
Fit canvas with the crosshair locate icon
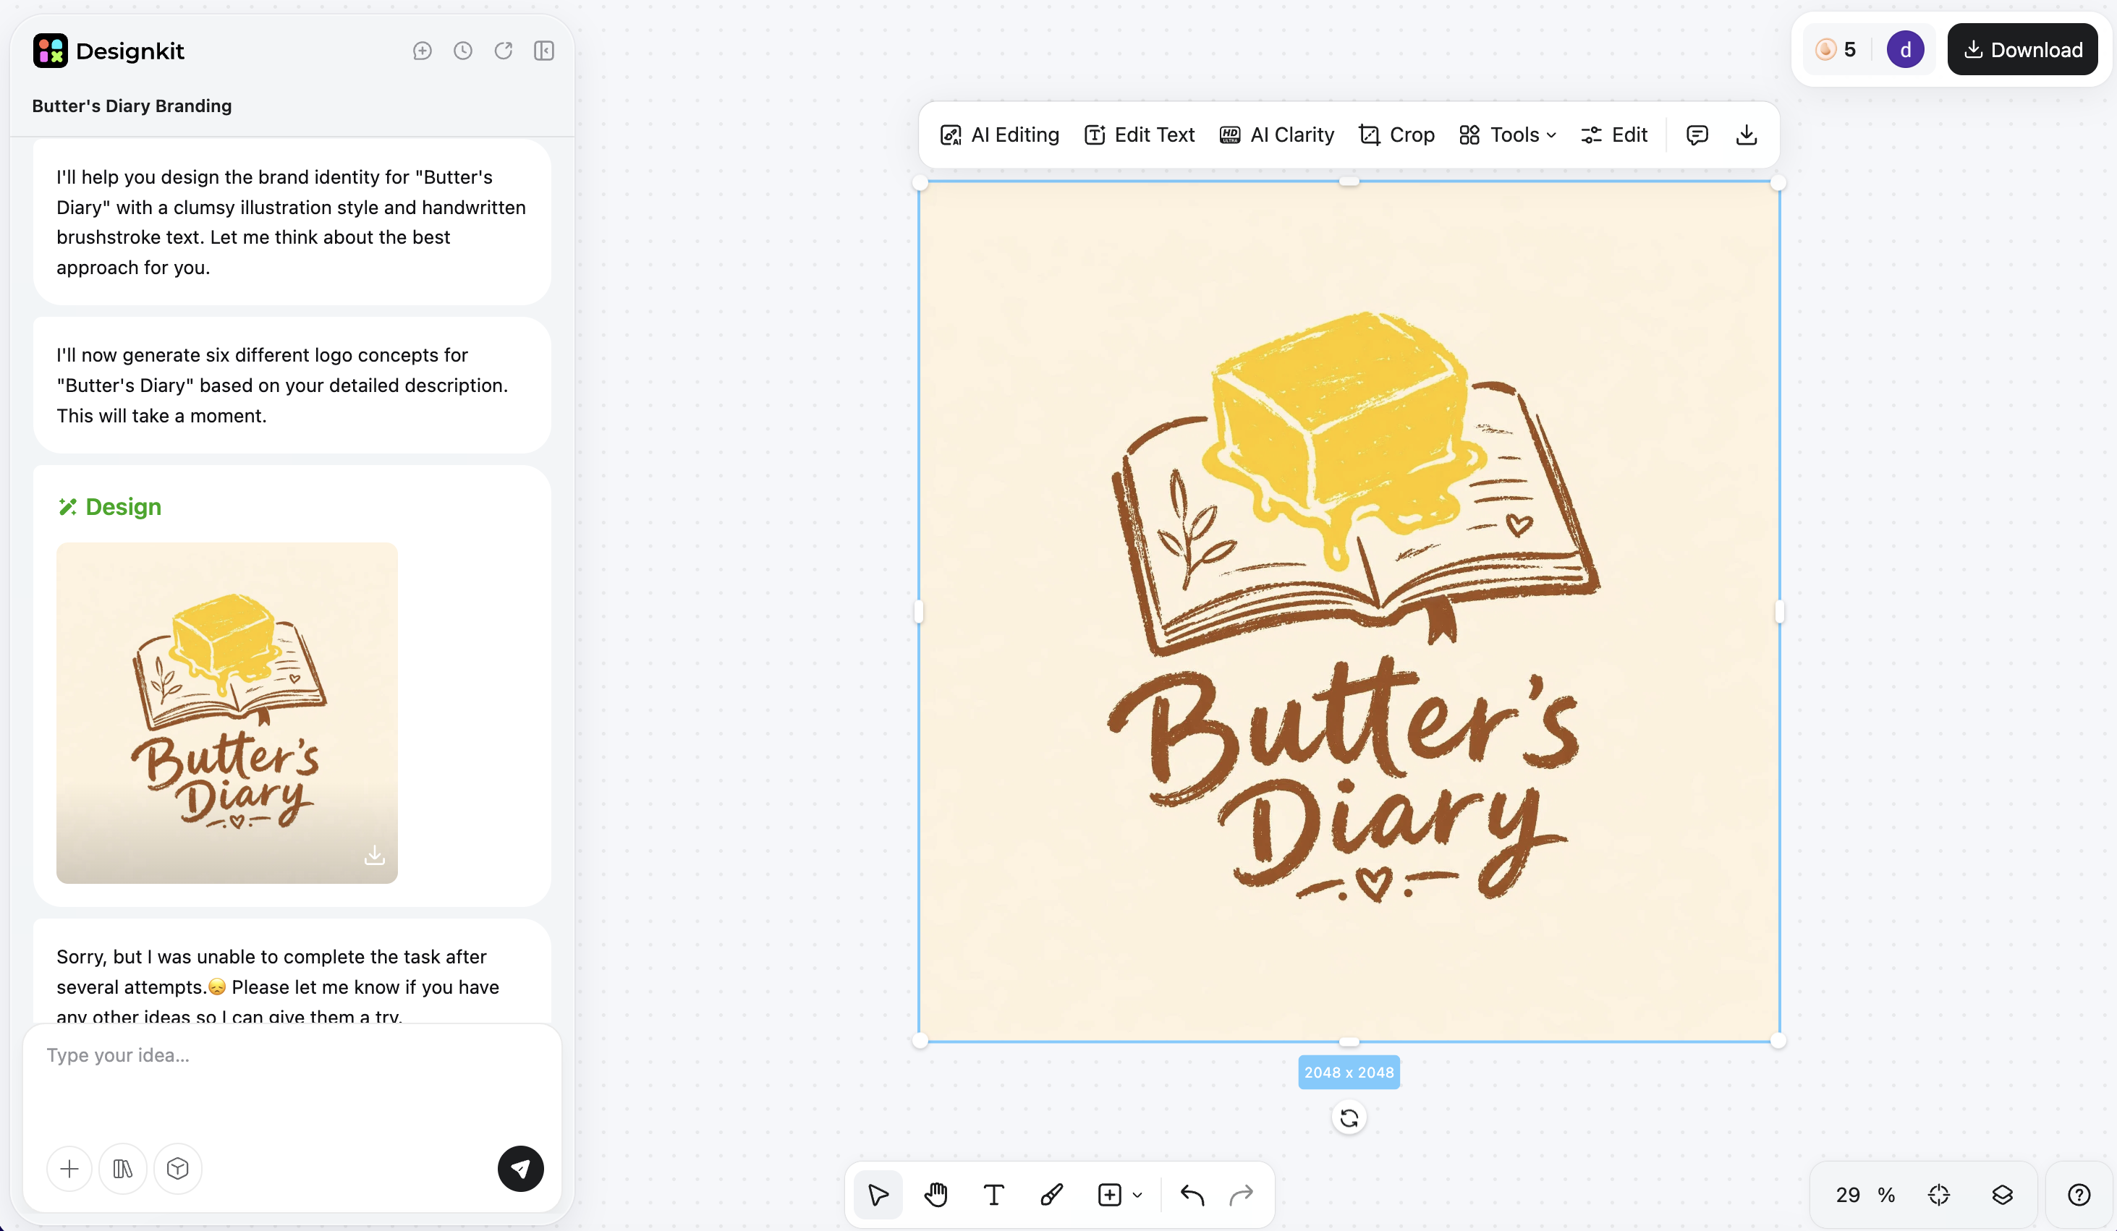1939,1194
